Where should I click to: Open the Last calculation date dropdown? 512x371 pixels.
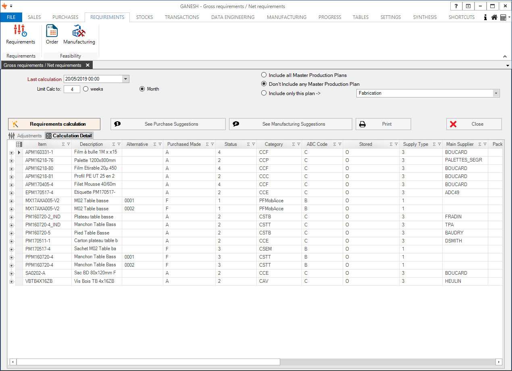[x=125, y=79]
